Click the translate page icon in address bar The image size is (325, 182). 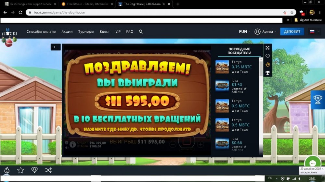[x=285, y=13]
